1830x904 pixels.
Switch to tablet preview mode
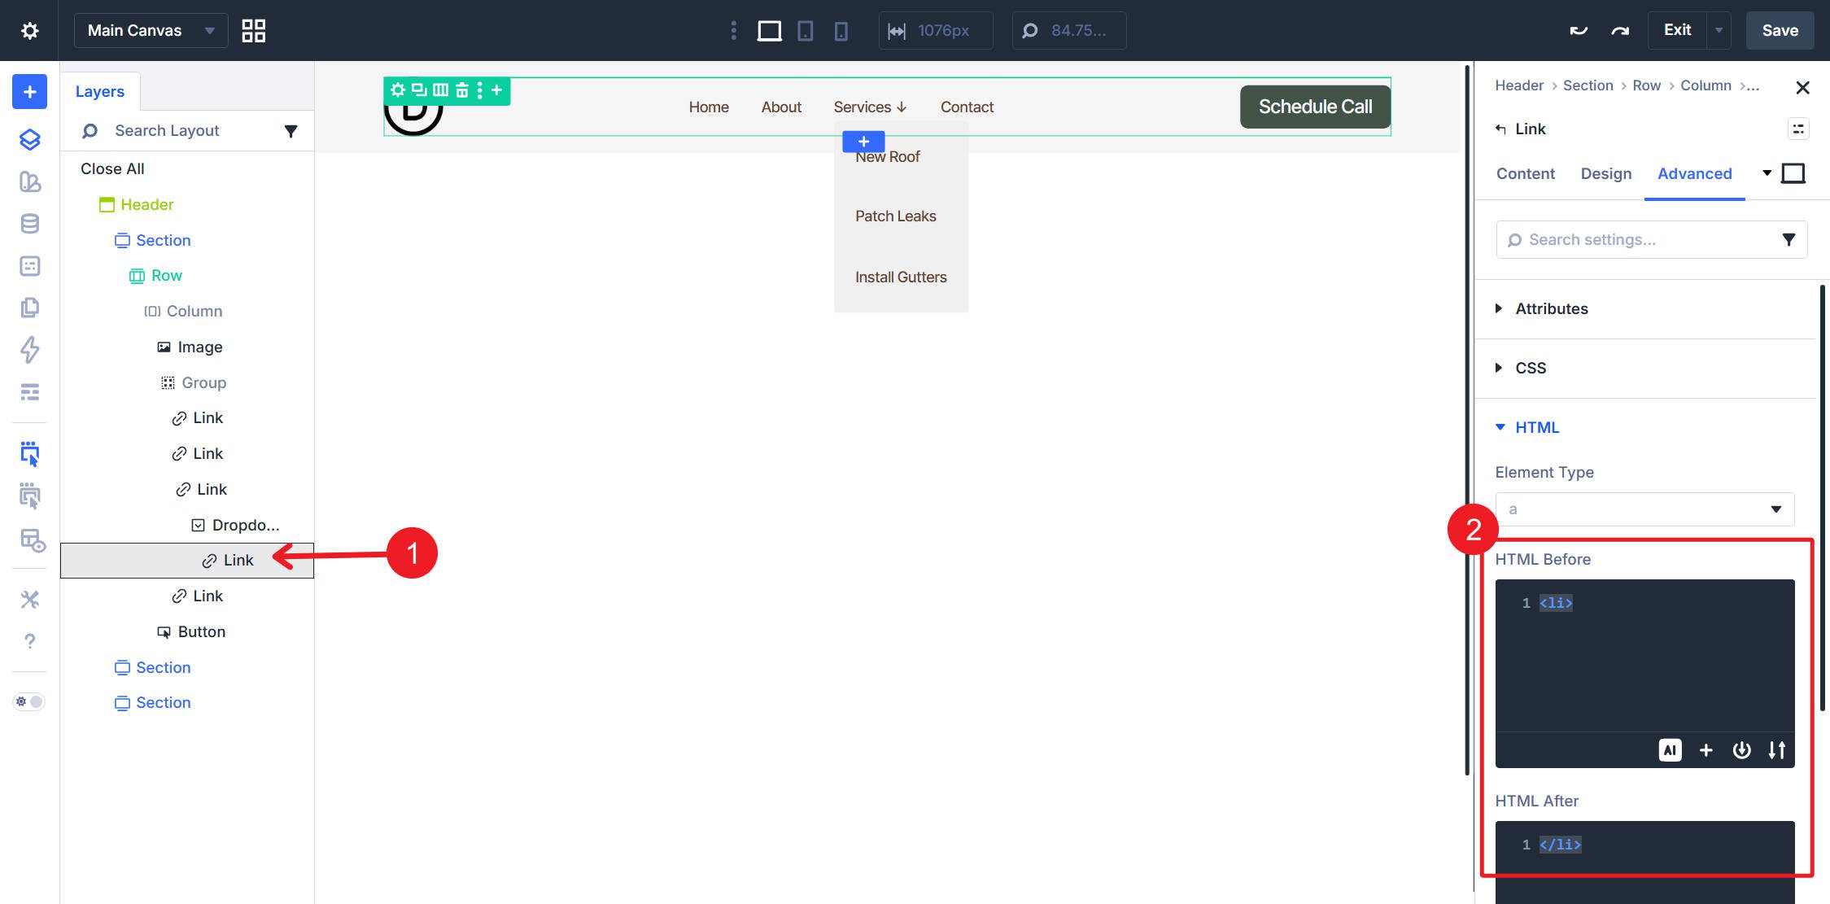tap(805, 30)
